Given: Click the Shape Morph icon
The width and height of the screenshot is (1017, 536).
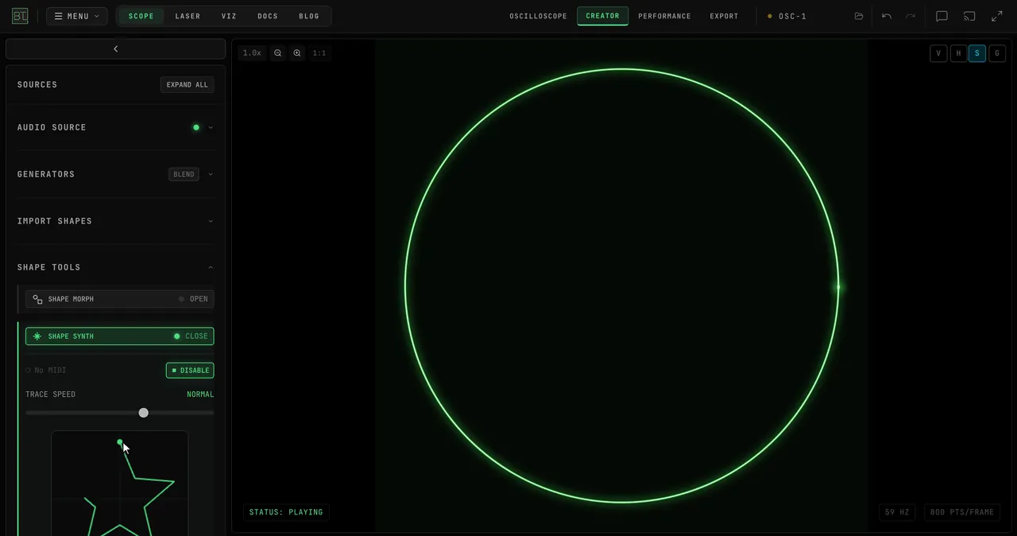Looking at the screenshot, I should [37, 299].
